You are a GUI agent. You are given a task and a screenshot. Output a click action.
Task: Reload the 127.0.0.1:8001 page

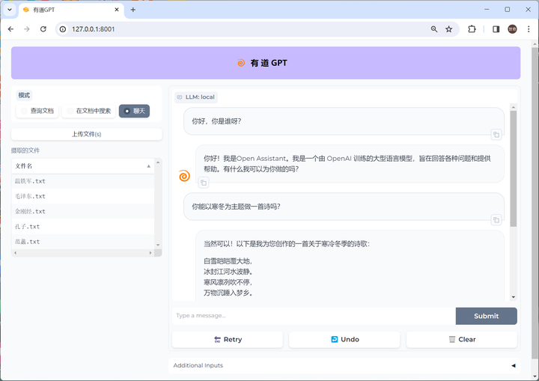coord(43,29)
